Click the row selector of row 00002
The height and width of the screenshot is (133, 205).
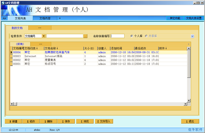click(x=11, y=60)
